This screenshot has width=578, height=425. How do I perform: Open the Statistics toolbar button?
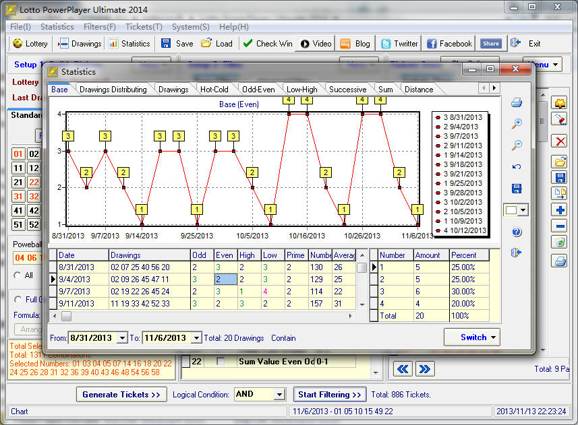(x=129, y=43)
